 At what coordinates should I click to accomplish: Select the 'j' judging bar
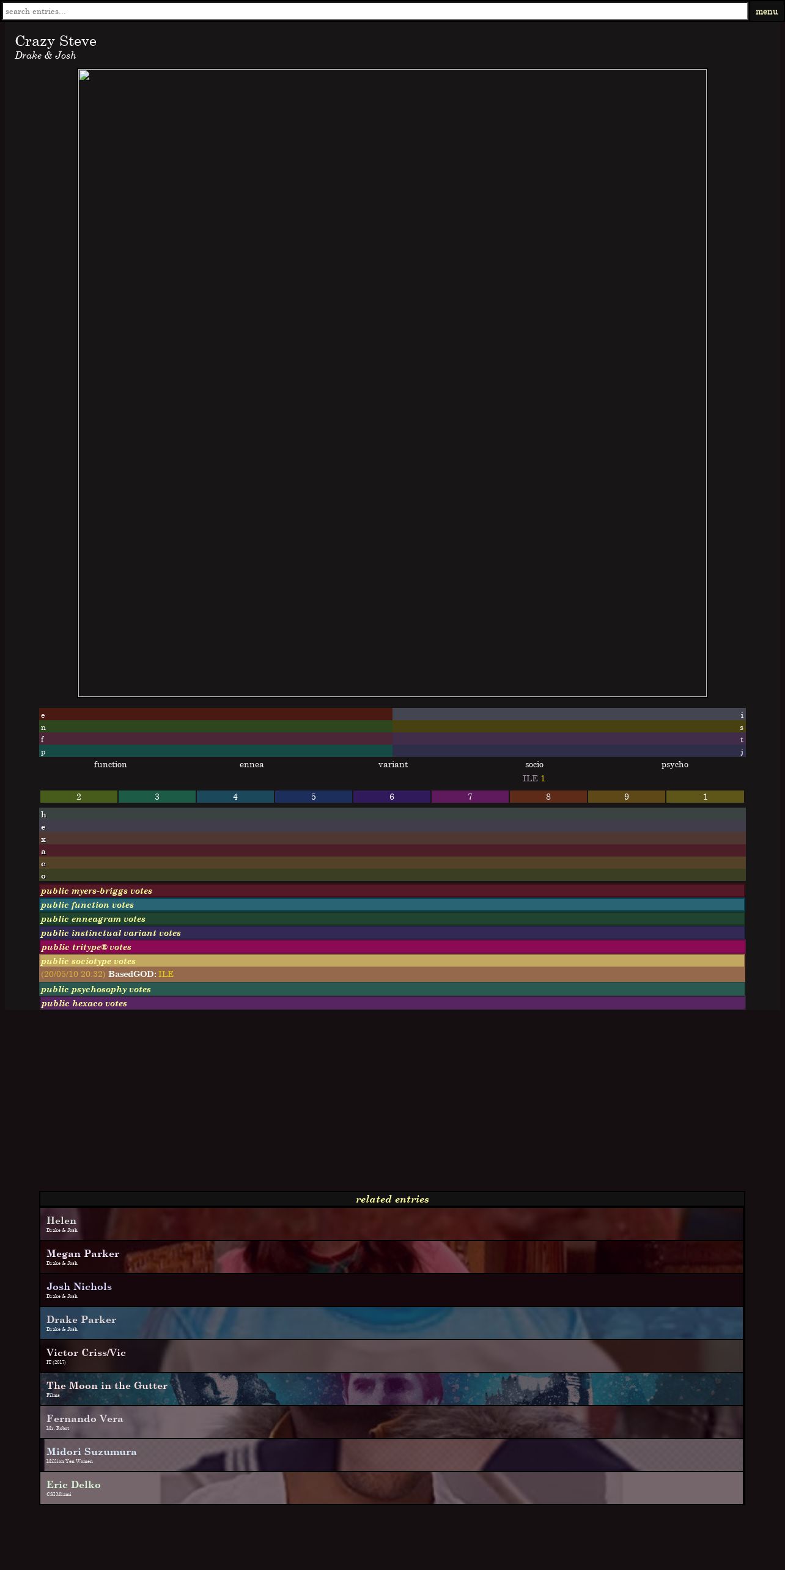pyautogui.click(x=569, y=751)
